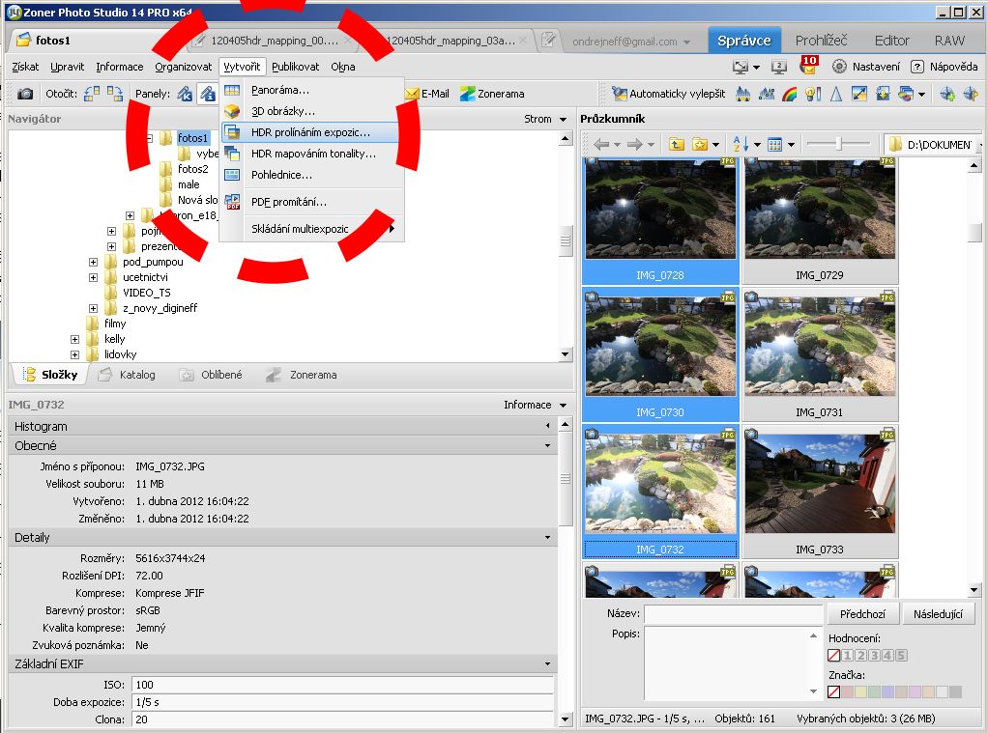Switch to the Editor tab
Screen dimensions: 988x733
pyautogui.click(x=891, y=41)
